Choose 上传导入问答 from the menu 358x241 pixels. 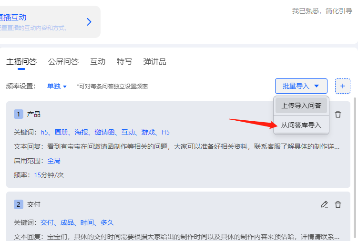pyautogui.click(x=301, y=106)
